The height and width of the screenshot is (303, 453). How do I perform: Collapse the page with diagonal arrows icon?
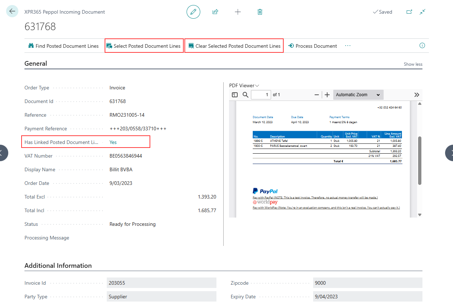click(422, 12)
